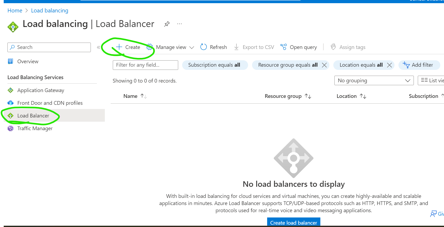Open the List view selector
444x227 pixels.
pyautogui.click(x=431, y=80)
